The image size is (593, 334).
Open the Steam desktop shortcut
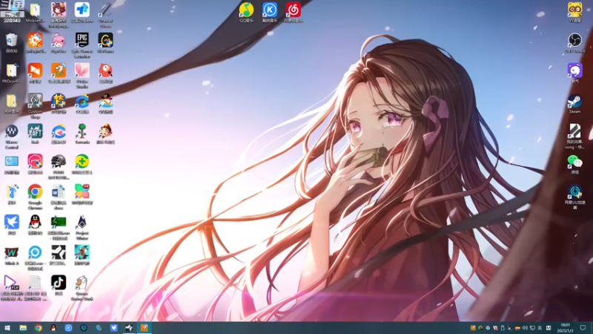[x=574, y=103]
